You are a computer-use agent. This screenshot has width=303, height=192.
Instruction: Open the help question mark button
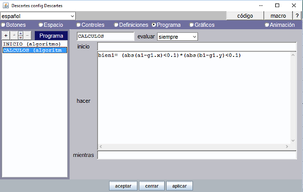(x=297, y=16)
